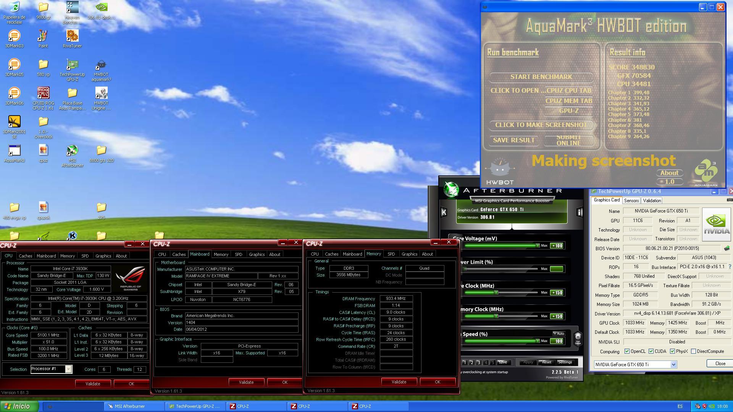Open About tab in first CPU-Z window

pos(121,256)
